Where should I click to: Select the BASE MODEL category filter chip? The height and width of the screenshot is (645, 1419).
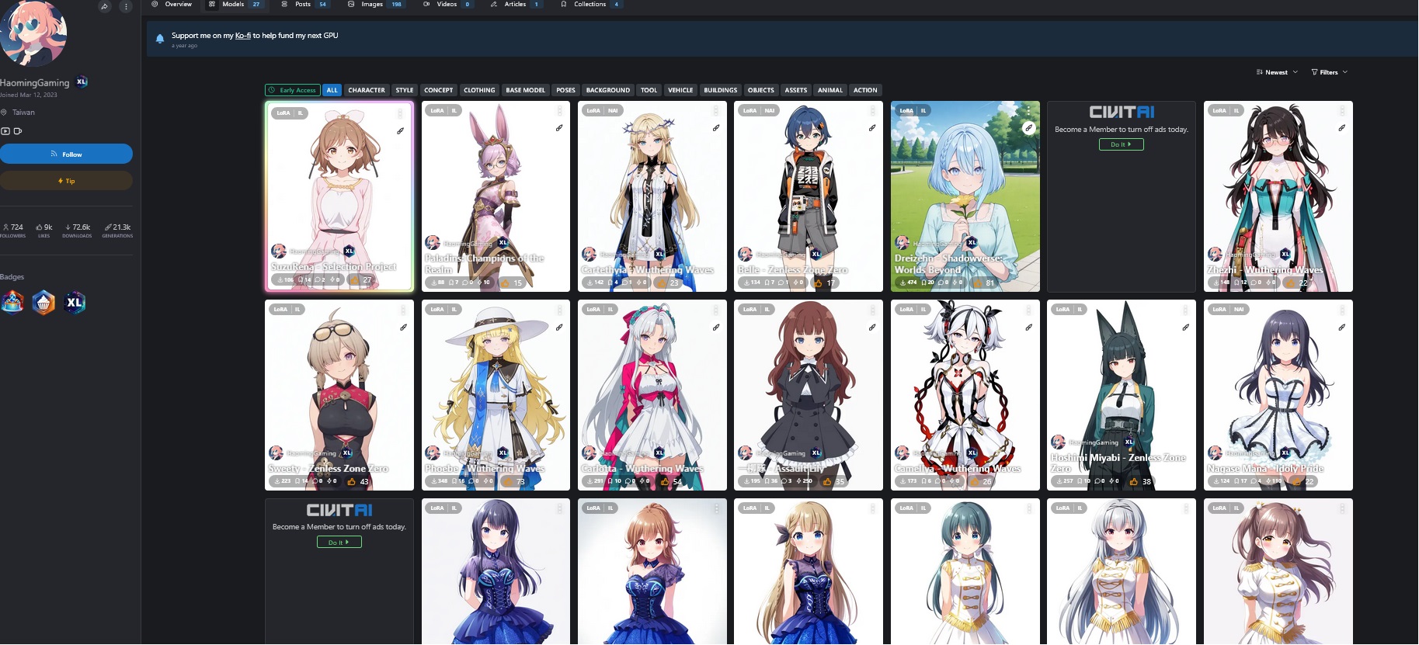click(x=526, y=90)
